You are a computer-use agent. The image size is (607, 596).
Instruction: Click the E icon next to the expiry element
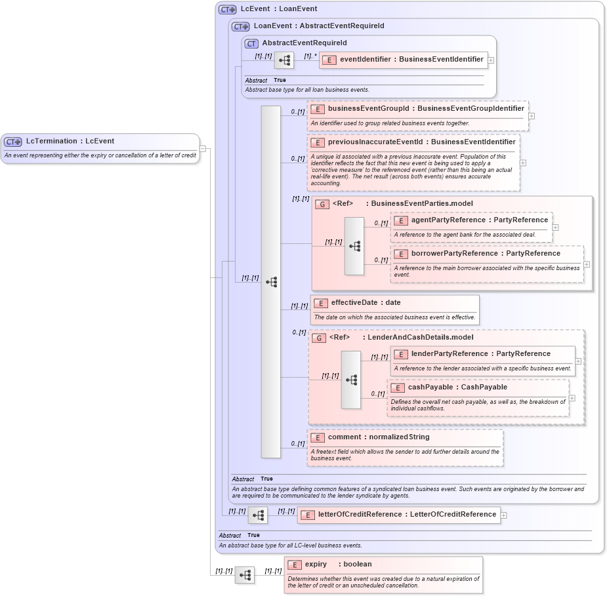[295, 564]
